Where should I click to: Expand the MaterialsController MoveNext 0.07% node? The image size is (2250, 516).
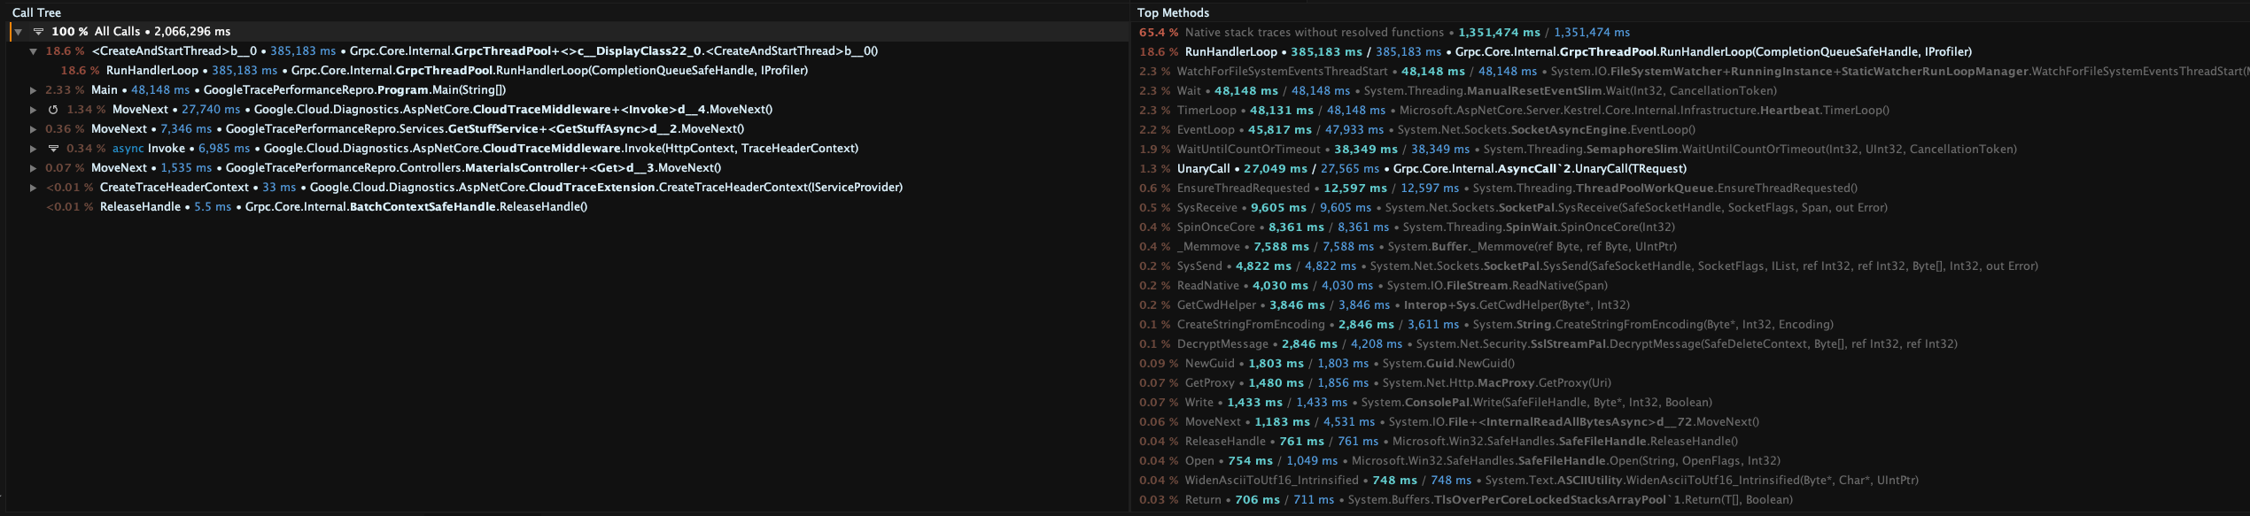(34, 168)
